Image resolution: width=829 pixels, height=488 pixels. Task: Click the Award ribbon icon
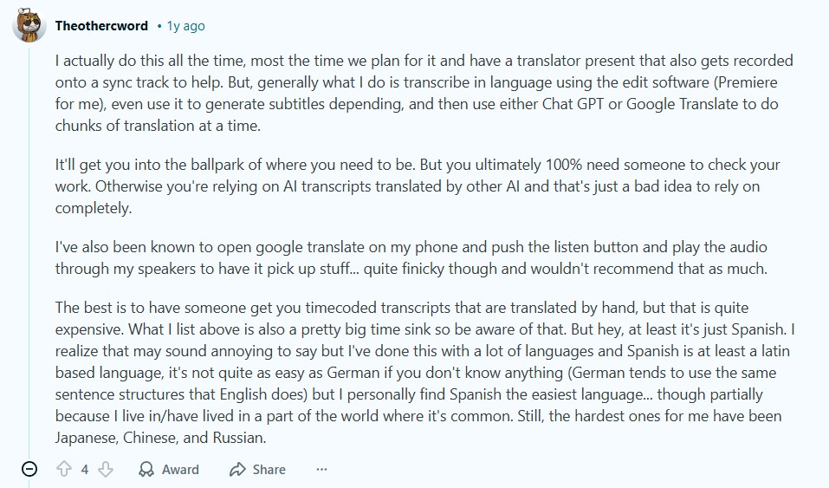[x=147, y=469]
